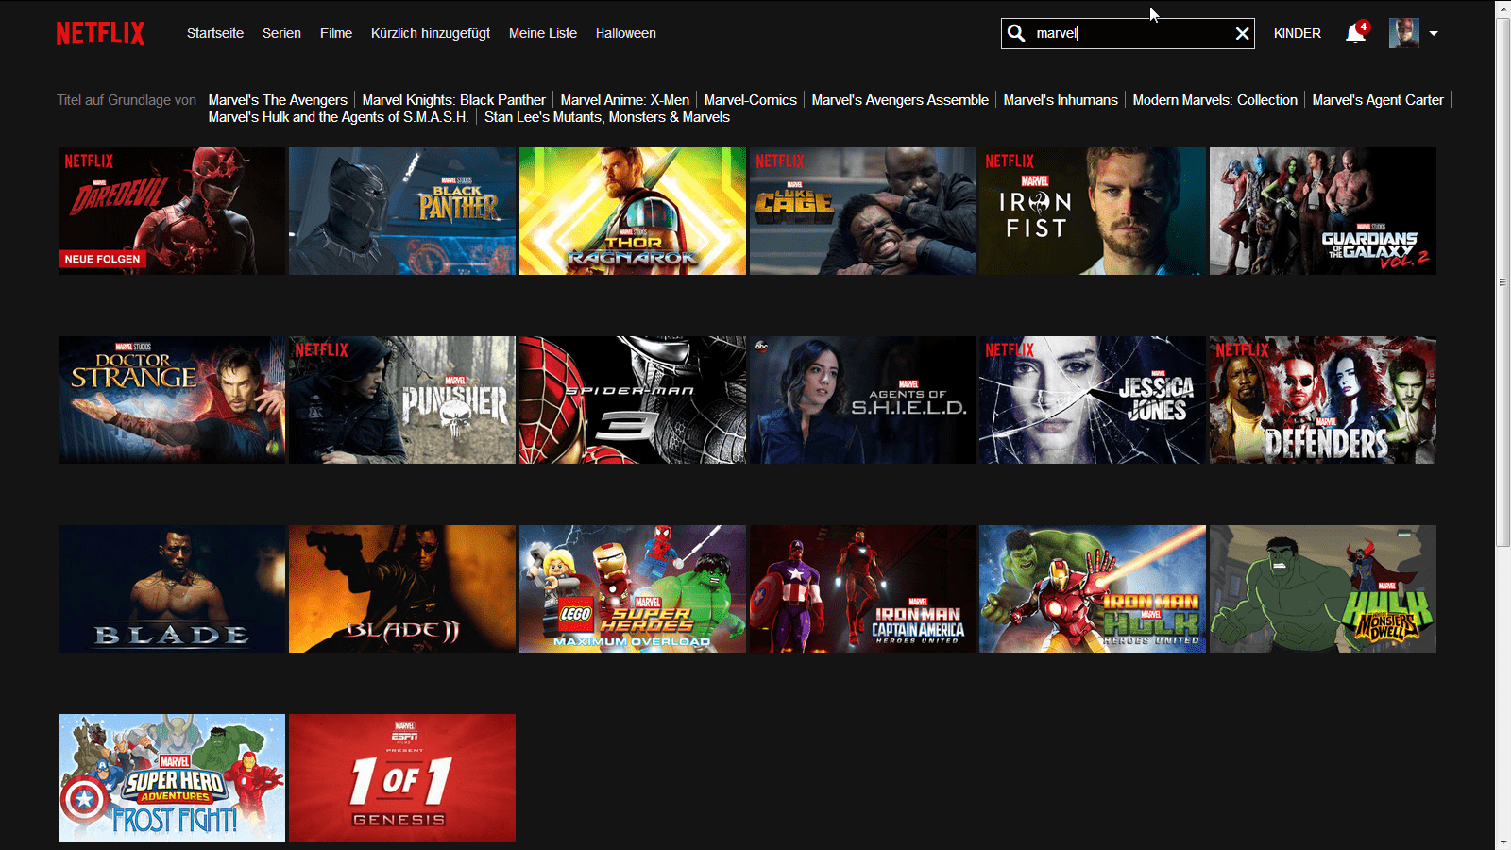Open Super Hero Adventures Frost Fight thumbnail
The image size is (1511, 850).
click(172, 777)
